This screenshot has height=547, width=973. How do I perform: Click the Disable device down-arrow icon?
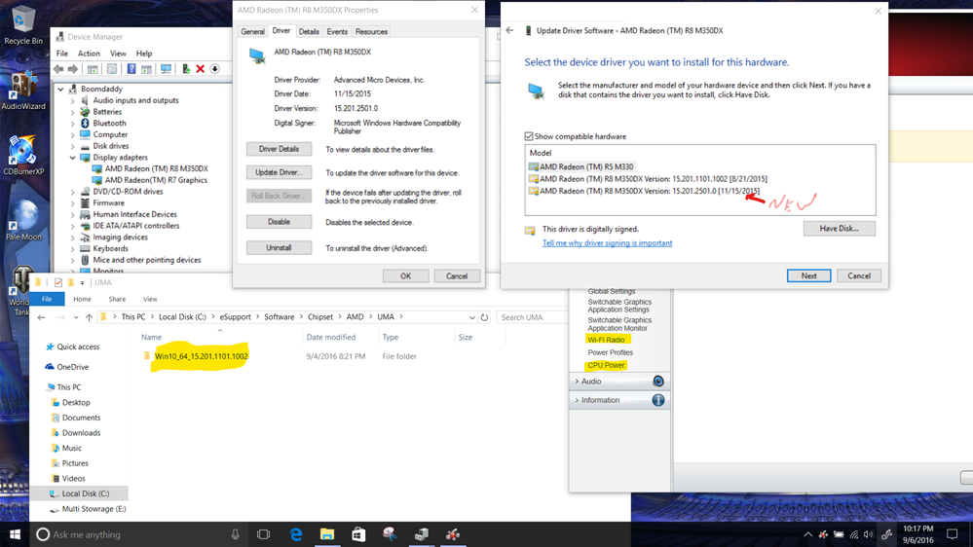[214, 69]
